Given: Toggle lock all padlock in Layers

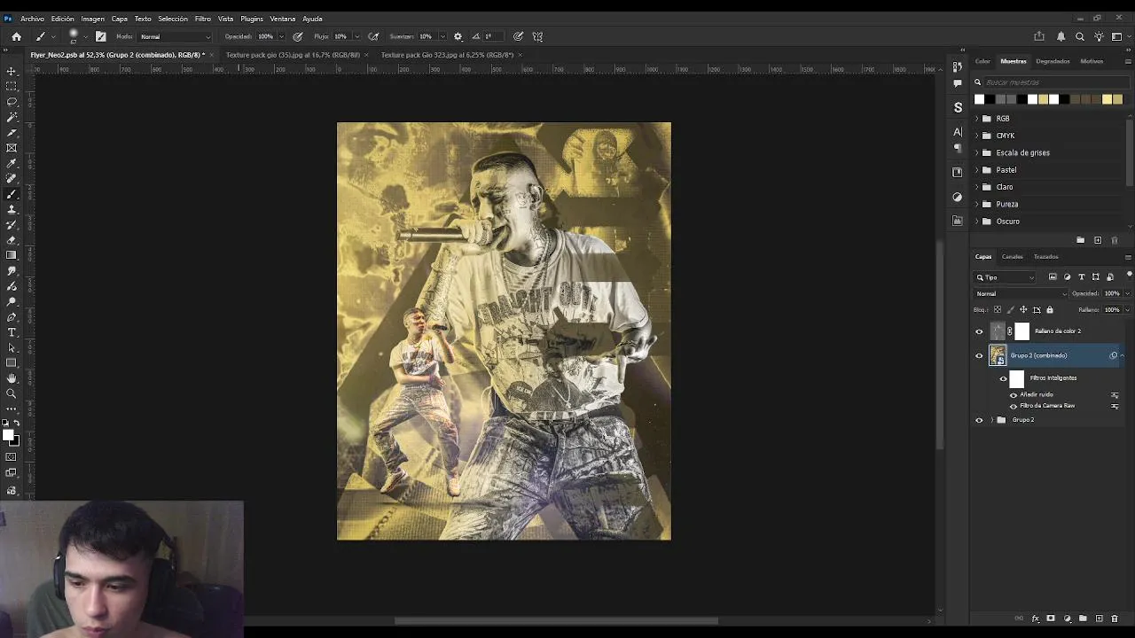Looking at the screenshot, I should (1050, 310).
